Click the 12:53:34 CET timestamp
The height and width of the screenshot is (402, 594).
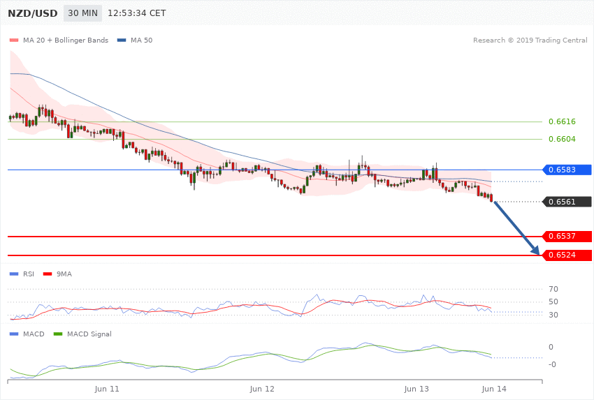click(x=137, y=13)
